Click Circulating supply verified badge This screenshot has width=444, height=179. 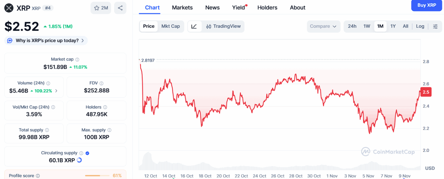(x=87, y=153)
